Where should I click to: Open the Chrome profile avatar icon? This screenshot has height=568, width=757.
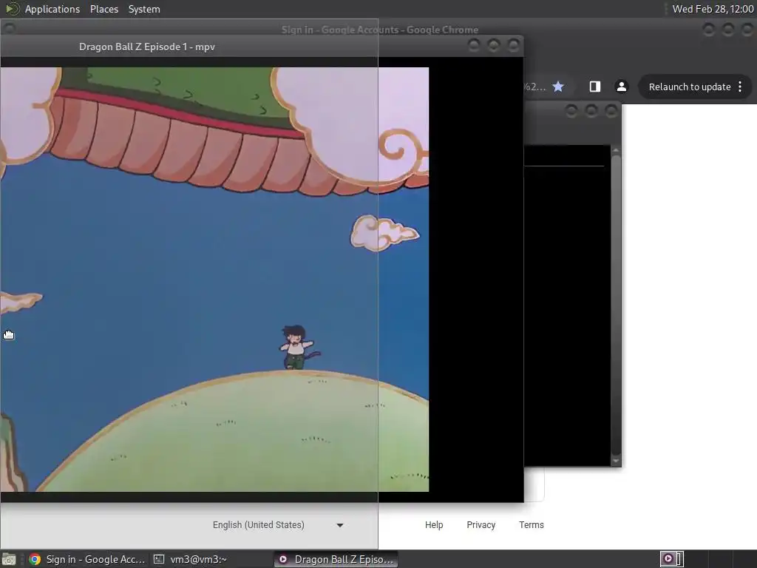(621, 87)
